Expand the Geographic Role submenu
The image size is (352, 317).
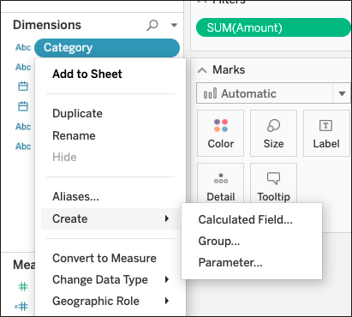[x=110, y=301]
